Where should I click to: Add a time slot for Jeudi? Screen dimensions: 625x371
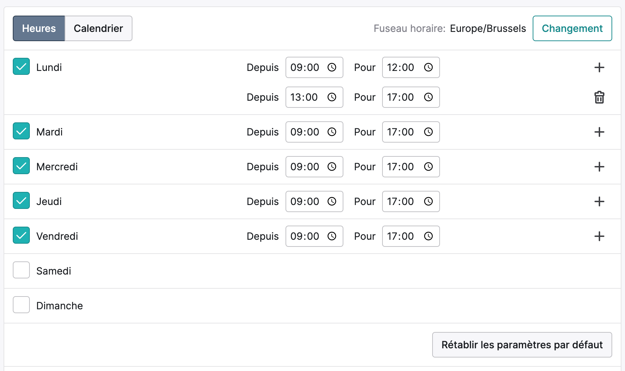(599, 201)
